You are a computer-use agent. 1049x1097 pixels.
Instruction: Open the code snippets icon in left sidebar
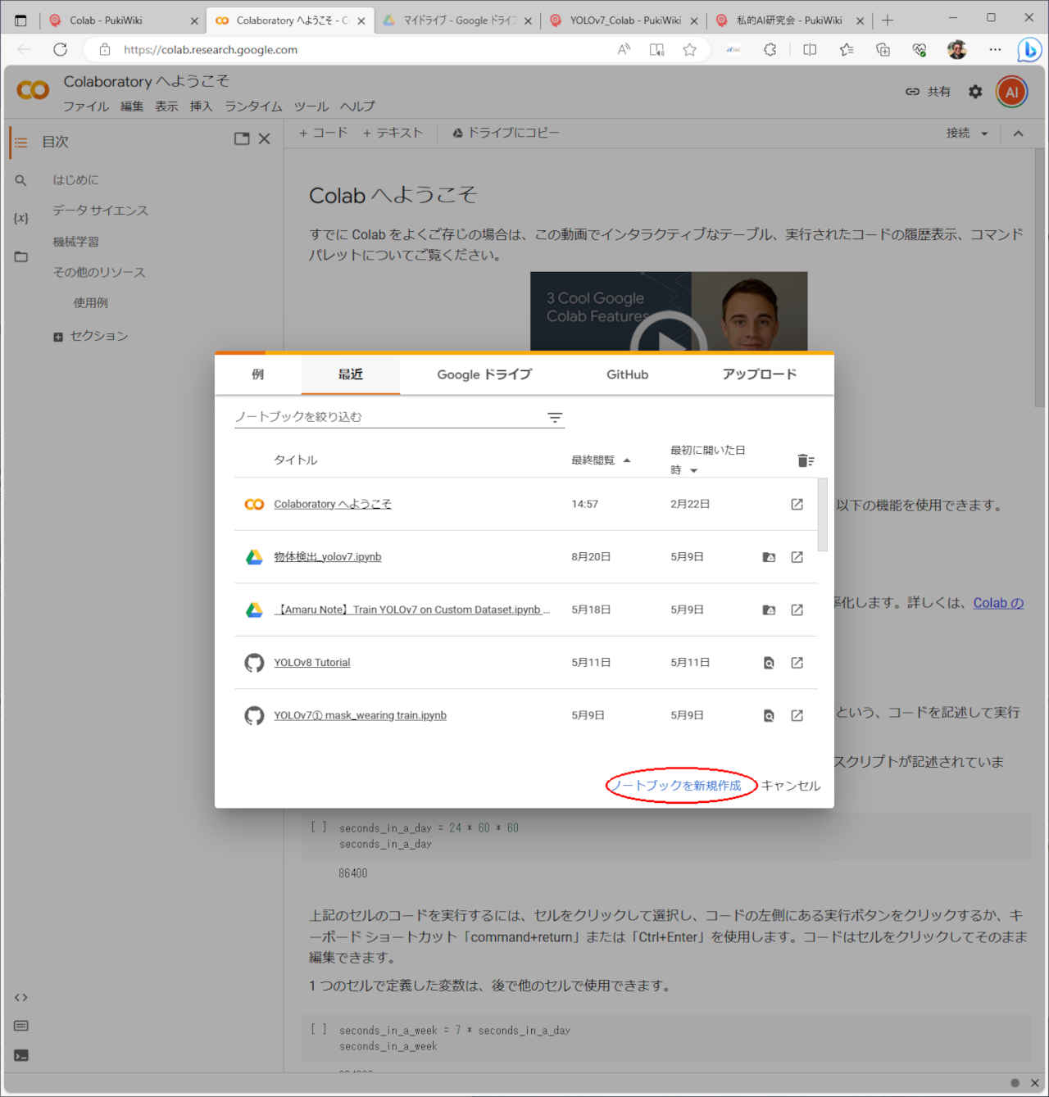click(21, 997)
